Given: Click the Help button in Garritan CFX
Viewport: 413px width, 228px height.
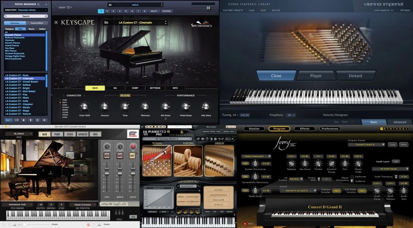Looking at the screenshot, I should coord(133,217).
